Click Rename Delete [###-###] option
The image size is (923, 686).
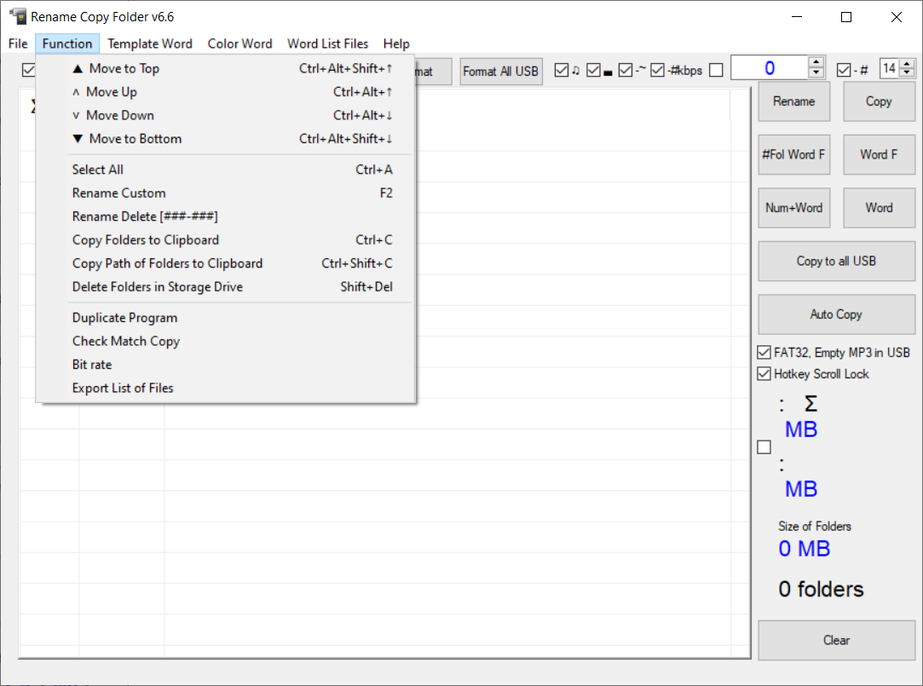point(145,216)
